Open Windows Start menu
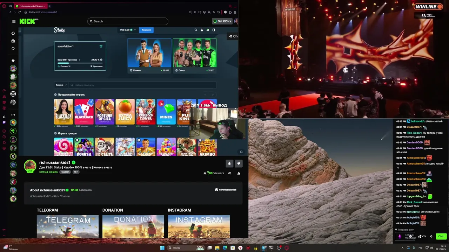The height and width of the screenshot is (252, 449). (x=162, y=248)
